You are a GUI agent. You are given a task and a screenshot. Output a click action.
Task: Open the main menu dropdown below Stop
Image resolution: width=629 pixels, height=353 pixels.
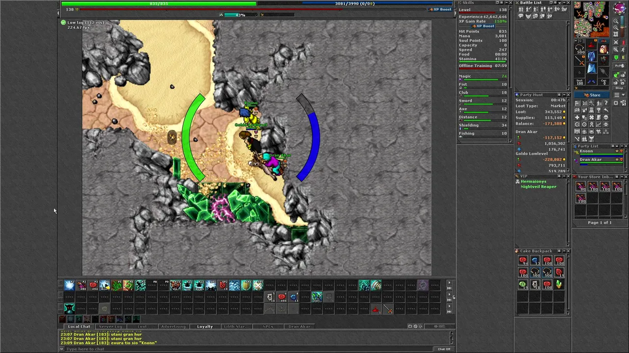click(x=620, y=95)
